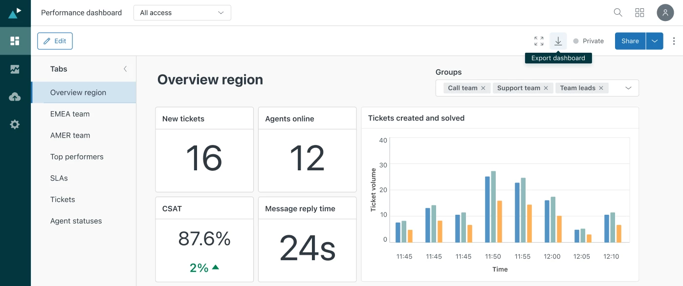683x286 pixels.
Task: Remove the Team leads group tag
Action: 601,88
